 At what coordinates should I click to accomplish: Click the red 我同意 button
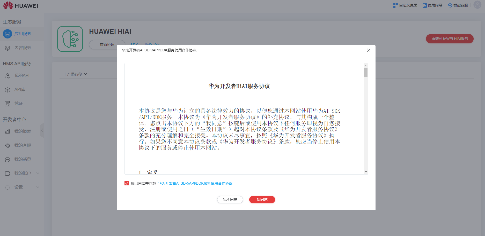point(262,200)
